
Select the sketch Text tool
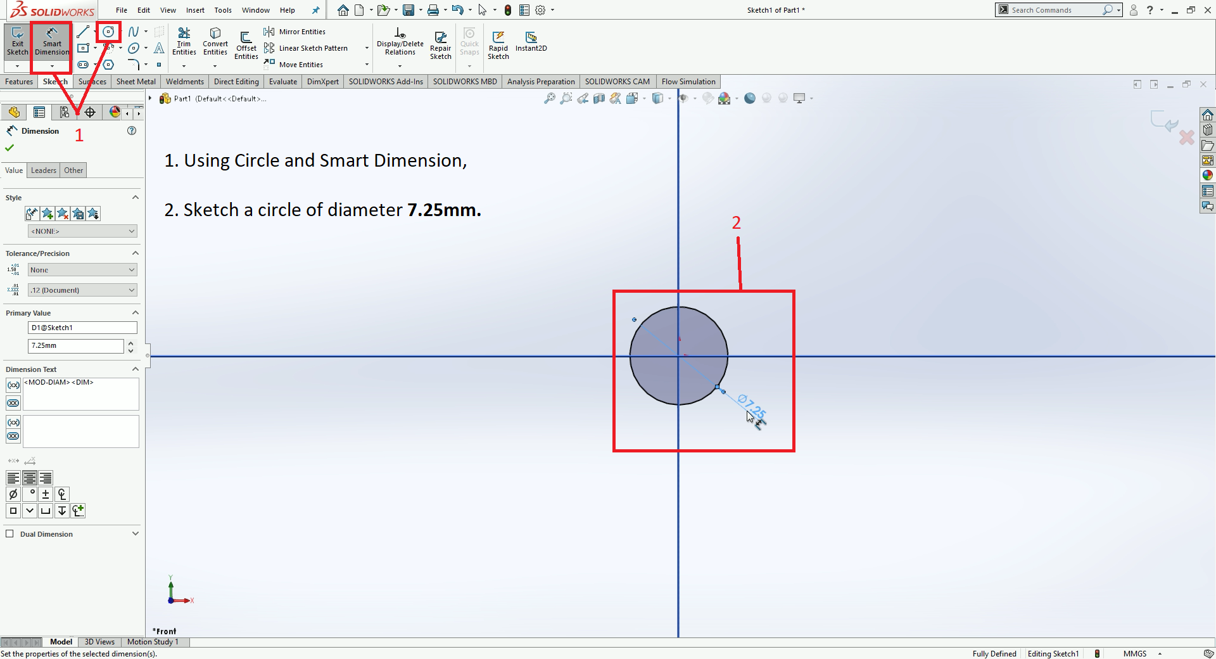(159, 48)
